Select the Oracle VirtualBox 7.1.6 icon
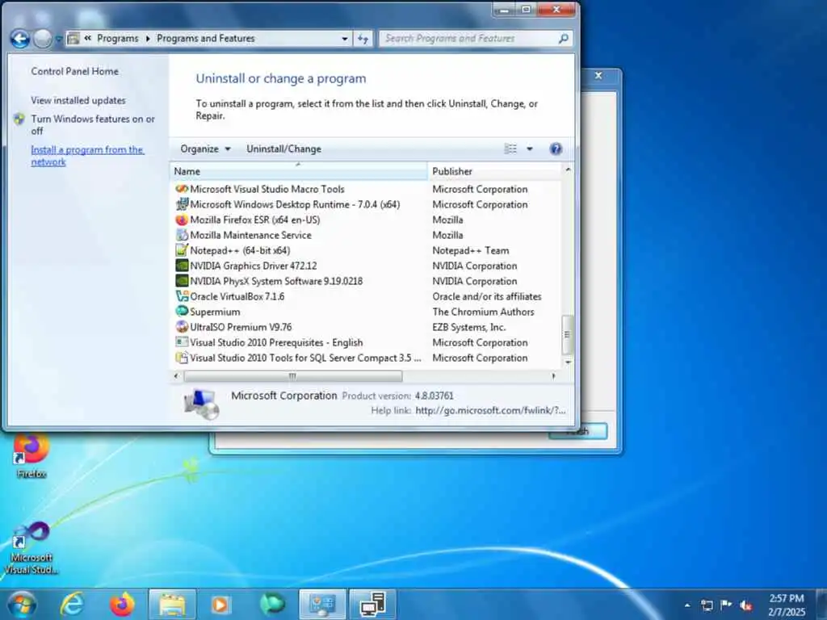Screen dimensions: 827x620 coord(182,296)
